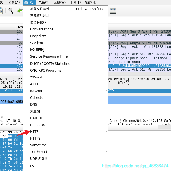Image resolution: width=171 pixels, height=171 pixels.
Task: Open the 统计(S) menu
Action: [29, 2]
